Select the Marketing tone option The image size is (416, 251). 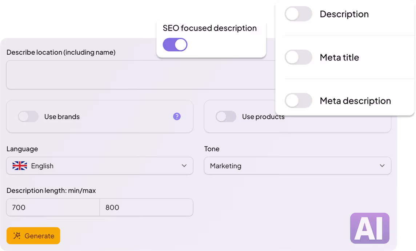point(225,166)
